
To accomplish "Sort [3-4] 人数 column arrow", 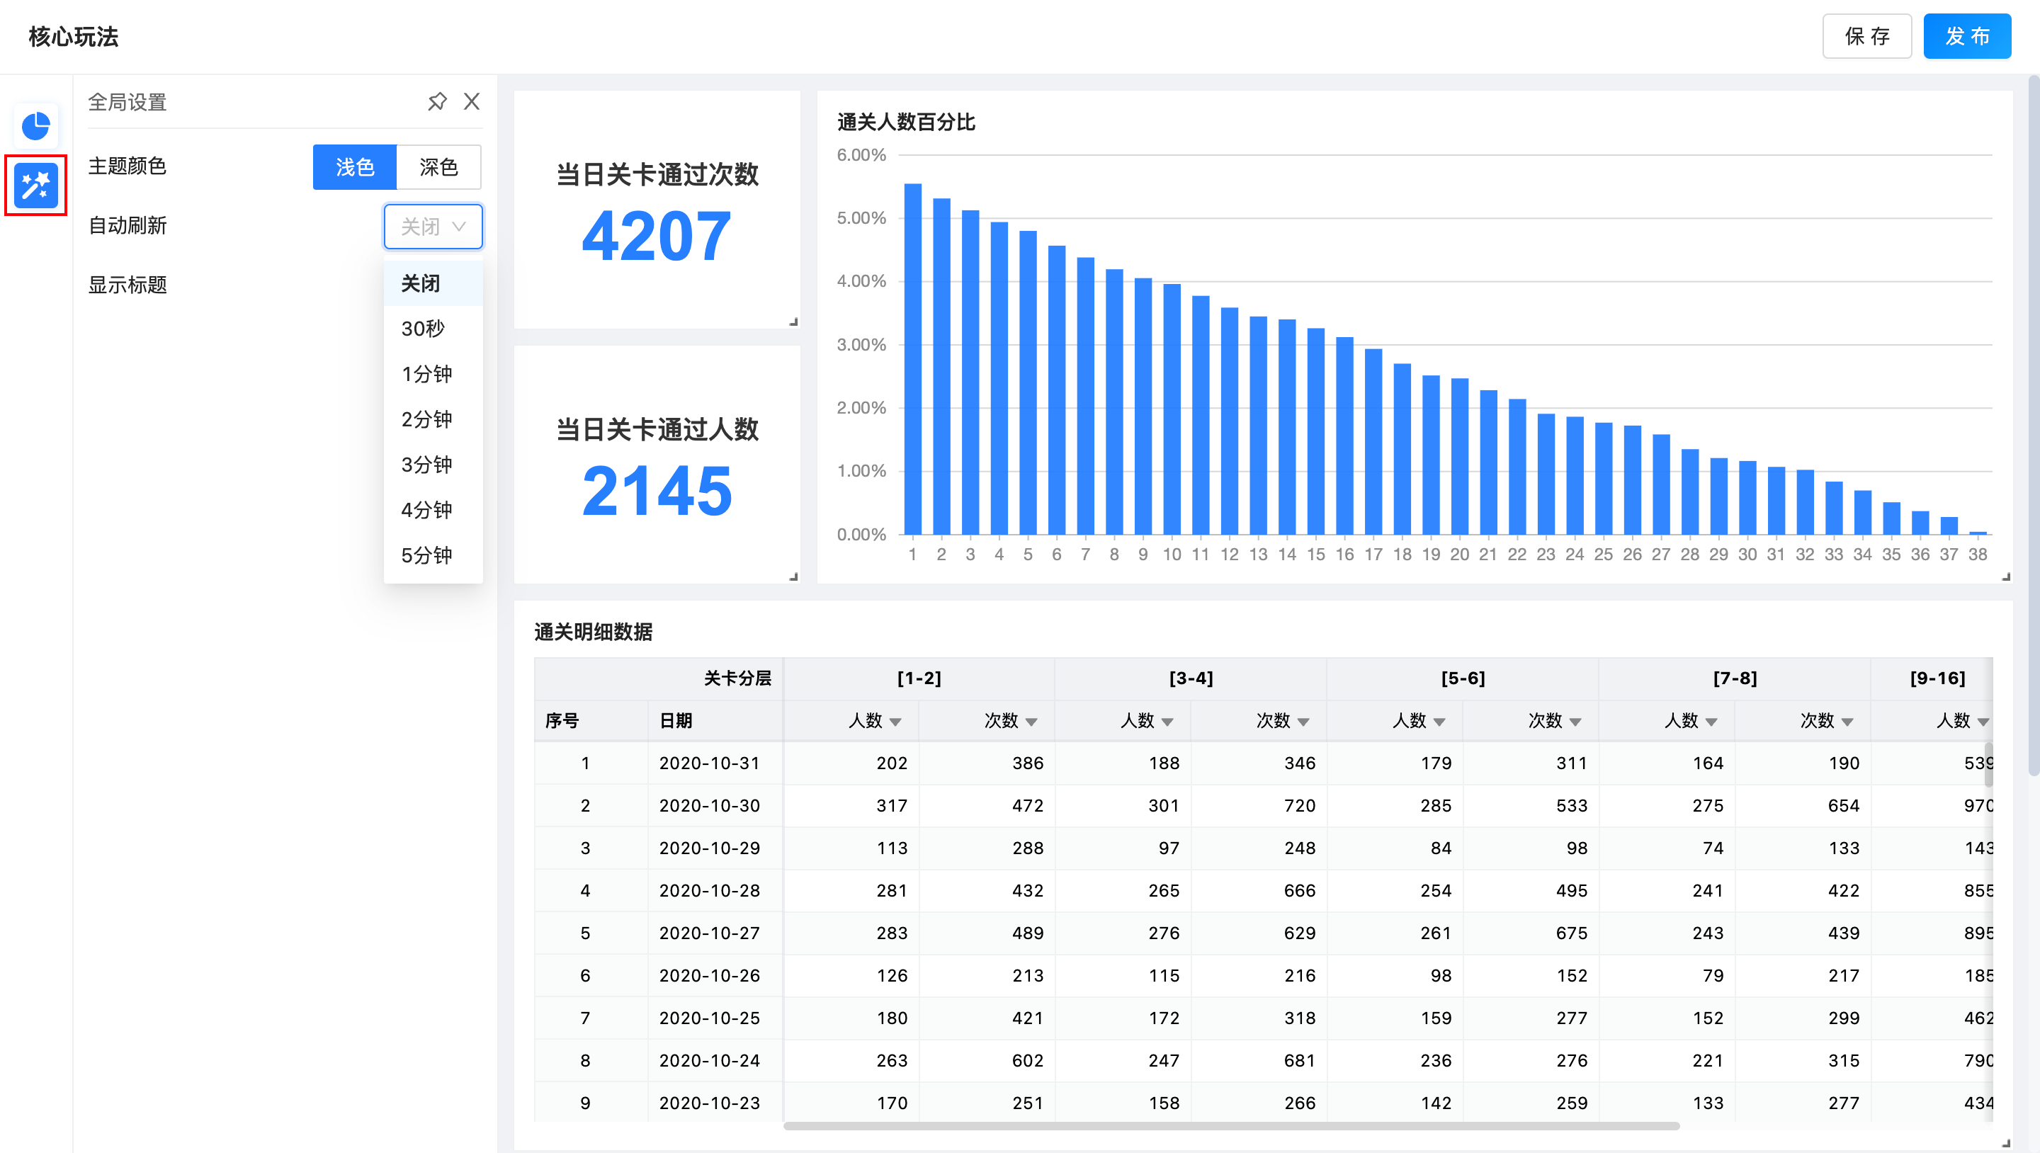I will (1167, 722).
